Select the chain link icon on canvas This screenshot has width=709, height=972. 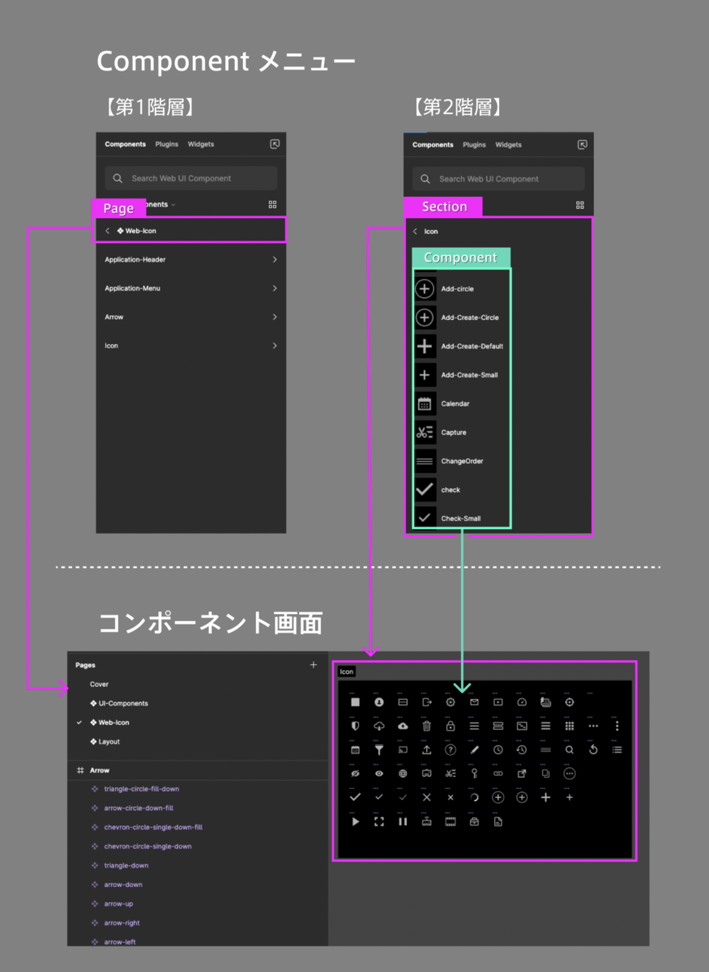pos(498,774)
